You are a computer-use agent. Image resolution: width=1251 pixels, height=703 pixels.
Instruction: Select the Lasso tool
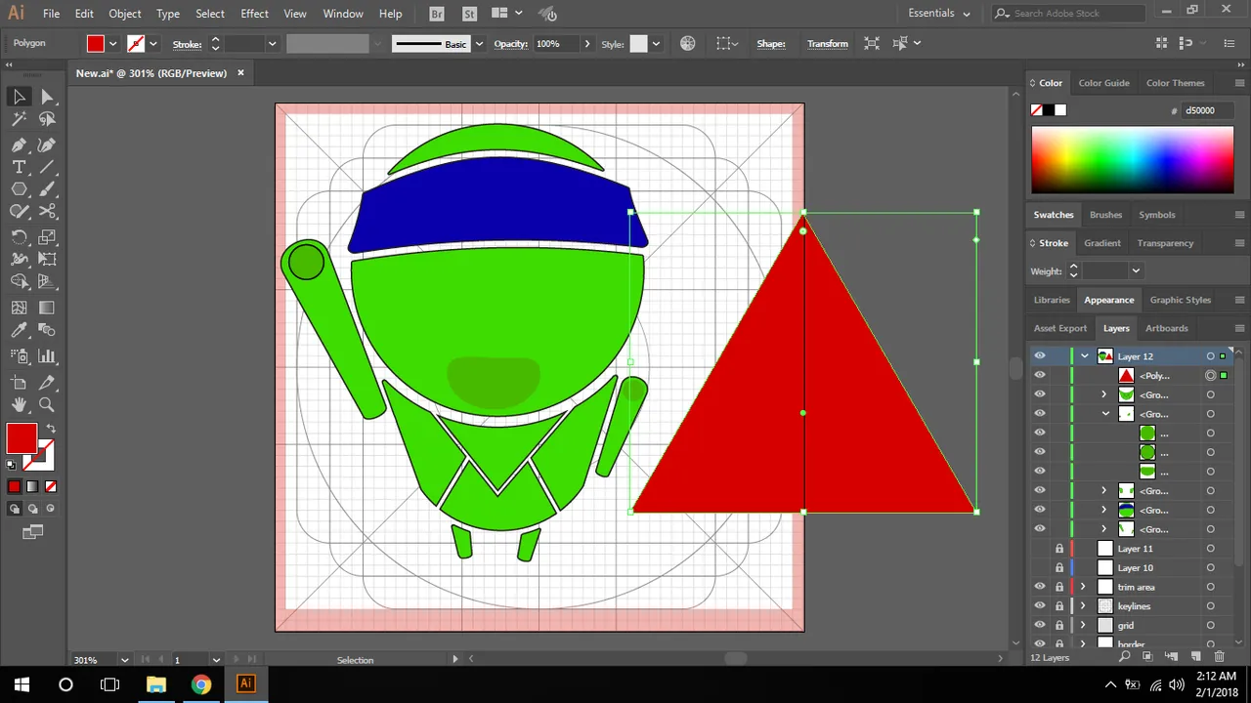(x=47, y=119)
